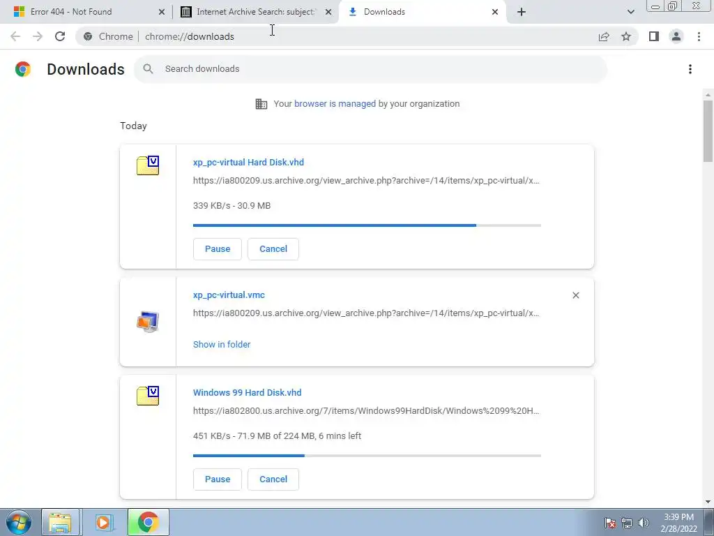Click file icon of xp_pc-virtual Hard Disk.vhd

click(148, 165)
